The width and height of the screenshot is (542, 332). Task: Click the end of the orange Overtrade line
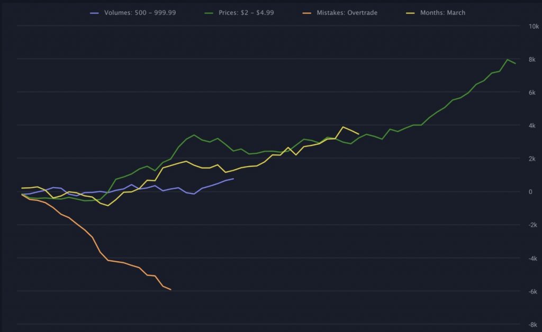(x=171, y=290)
